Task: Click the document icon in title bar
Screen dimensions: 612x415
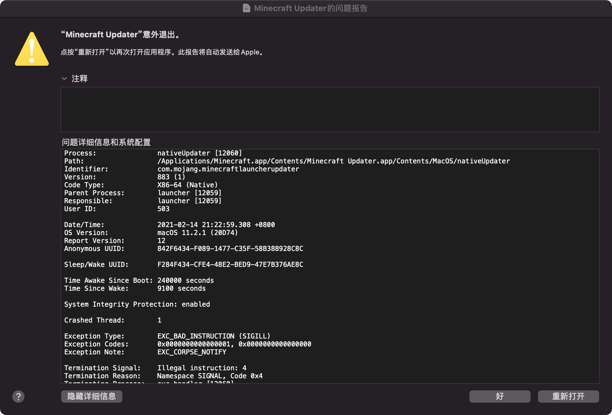Action: click(x=246, y=8)
